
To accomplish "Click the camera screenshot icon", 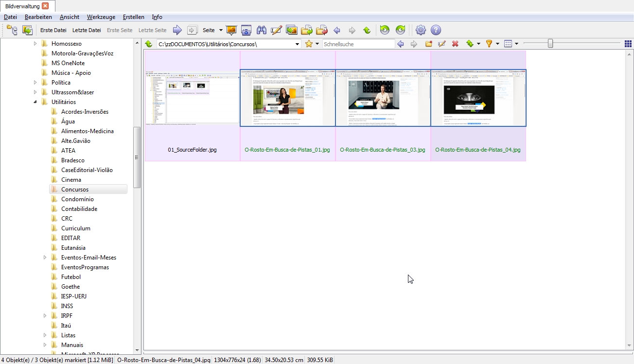I will coord(246,30).
